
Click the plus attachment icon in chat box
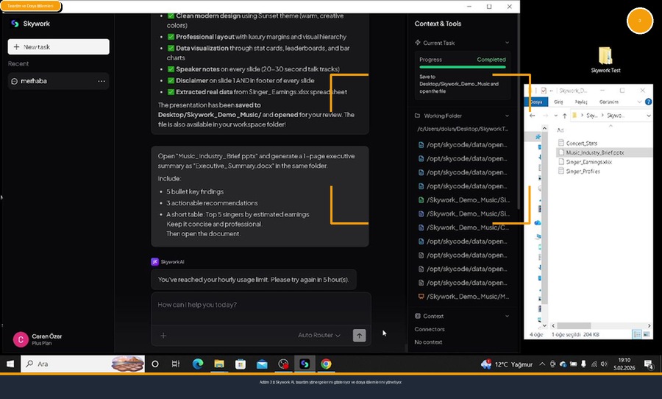tap(163, 336)
